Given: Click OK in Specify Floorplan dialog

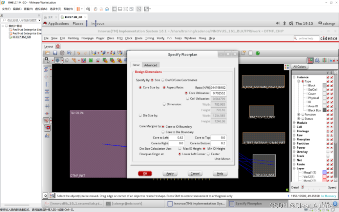Looking at the screenshot, I should click(x=145, y=174).
